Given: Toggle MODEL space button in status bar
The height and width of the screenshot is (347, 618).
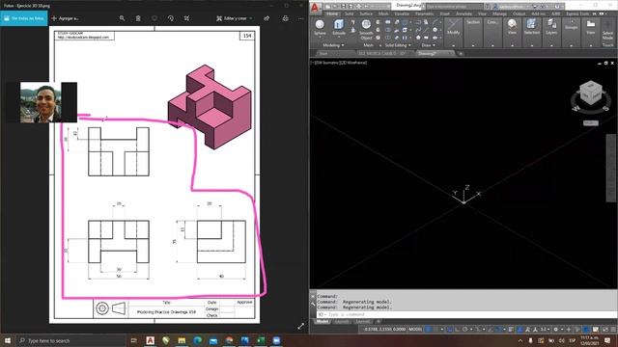Looking at the screenshot, I should [415, 330].
